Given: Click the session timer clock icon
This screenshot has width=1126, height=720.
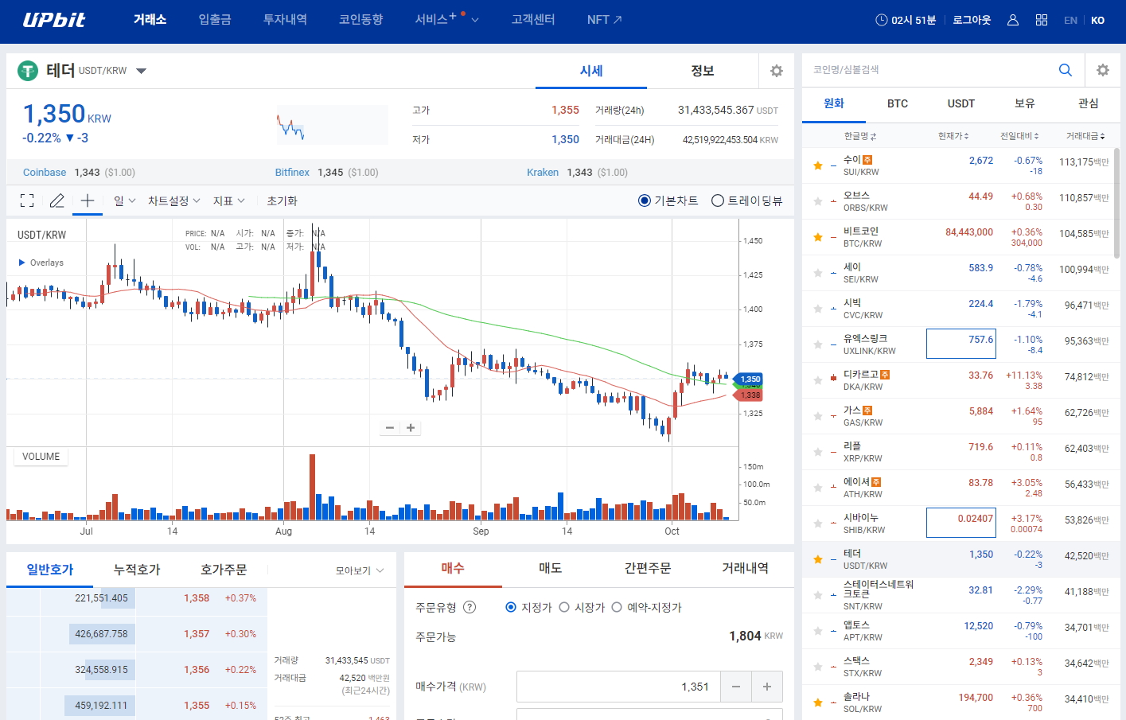Looking at the screenshot, I should pyautogui.click(x=882, y=20).
